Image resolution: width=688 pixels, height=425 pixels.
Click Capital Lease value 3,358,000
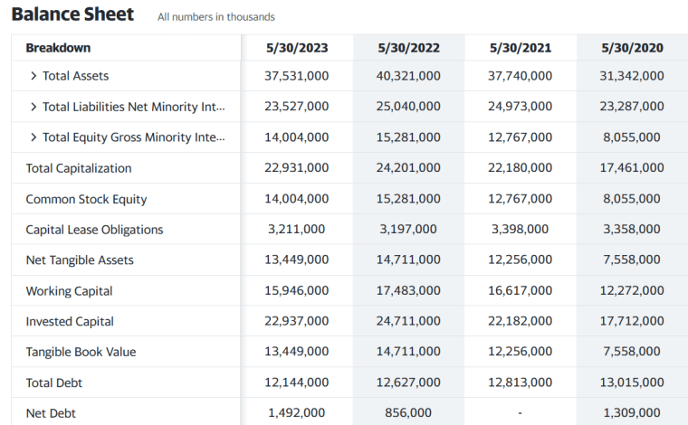[x=632, y=229]
